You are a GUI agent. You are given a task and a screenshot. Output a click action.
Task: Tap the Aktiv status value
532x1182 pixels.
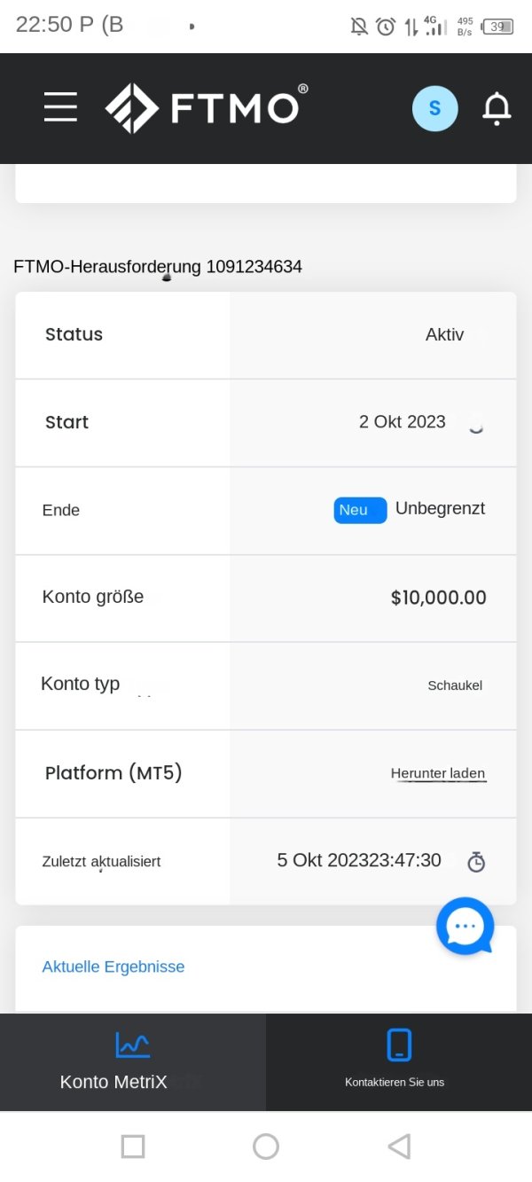pyautogui.click(x=444, y=334)
